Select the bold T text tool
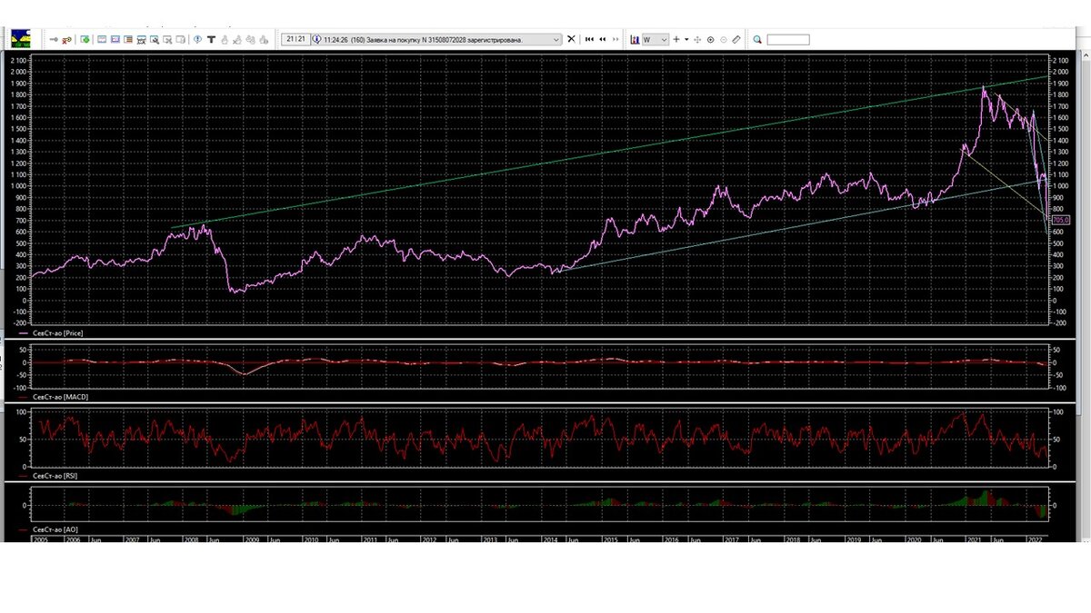Viewport: 1091px width, 613px height. (x=211, y=39)
